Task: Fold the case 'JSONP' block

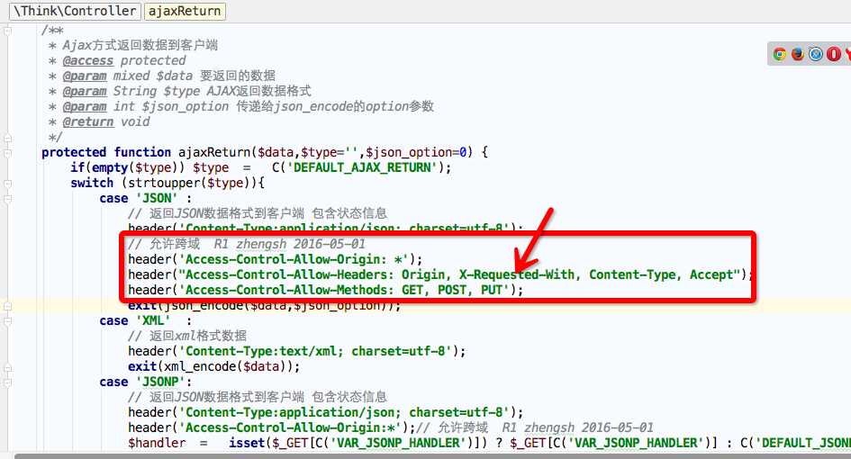Action: [x=7, y=383]
